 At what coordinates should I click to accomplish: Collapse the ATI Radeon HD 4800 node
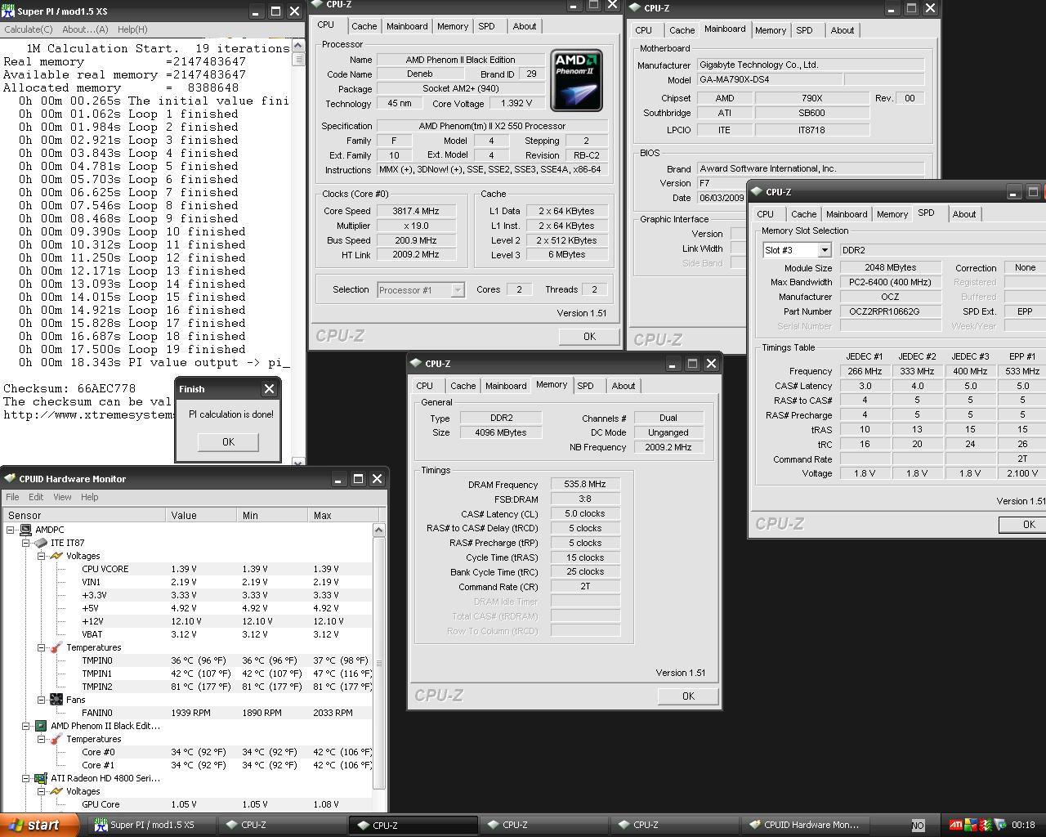[25, 778]
